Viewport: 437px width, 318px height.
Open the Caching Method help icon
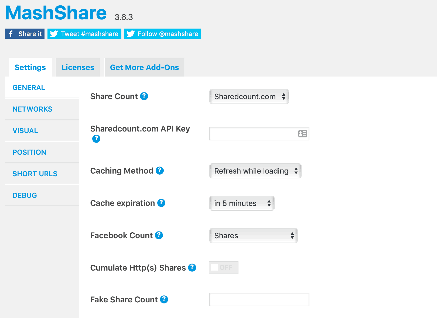160,170
